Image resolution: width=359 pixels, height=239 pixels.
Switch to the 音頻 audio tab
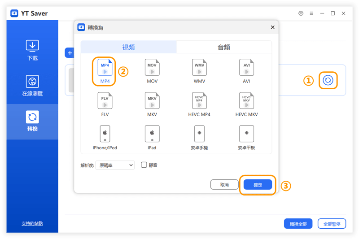[223, 47]
